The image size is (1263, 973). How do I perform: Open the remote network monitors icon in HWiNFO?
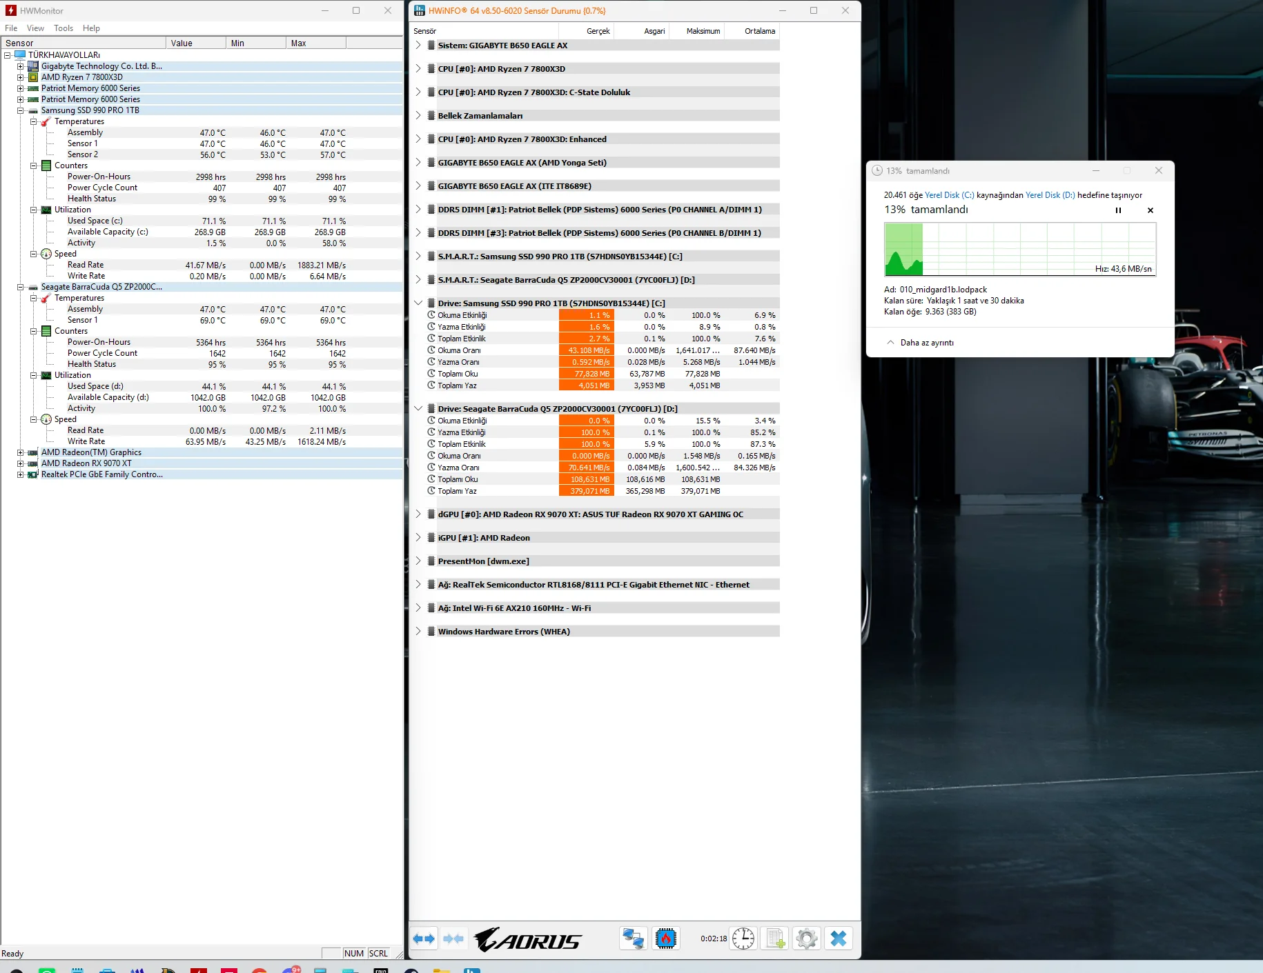pos(633,939)
